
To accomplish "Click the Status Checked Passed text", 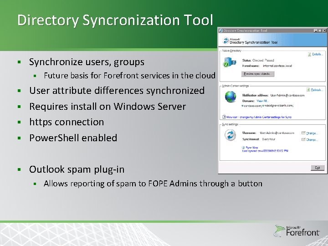I will point(258,61).
